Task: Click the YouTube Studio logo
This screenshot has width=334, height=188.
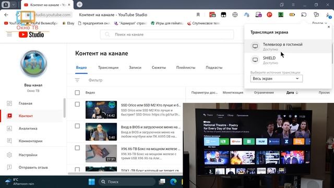Action: pos(31,34)
